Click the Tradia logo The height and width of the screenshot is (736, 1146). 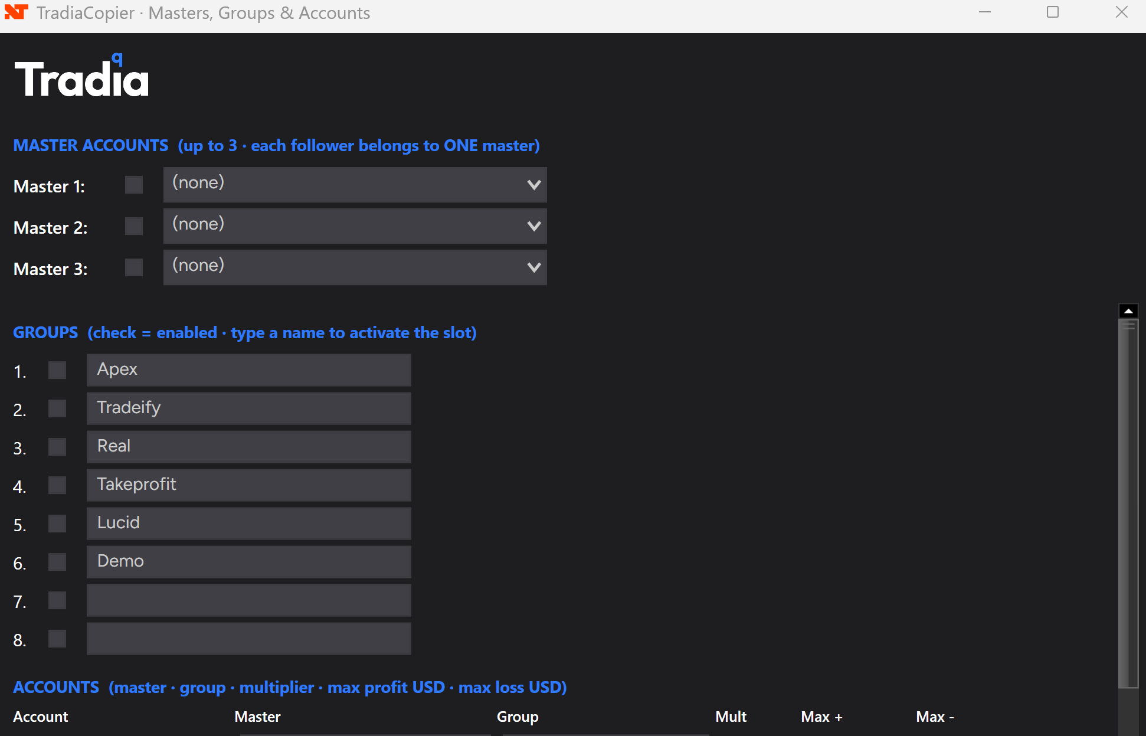click(81, 76)
